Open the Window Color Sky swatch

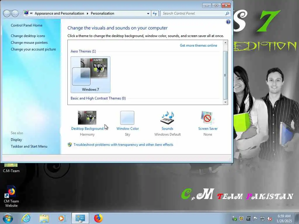pos(127,118)
